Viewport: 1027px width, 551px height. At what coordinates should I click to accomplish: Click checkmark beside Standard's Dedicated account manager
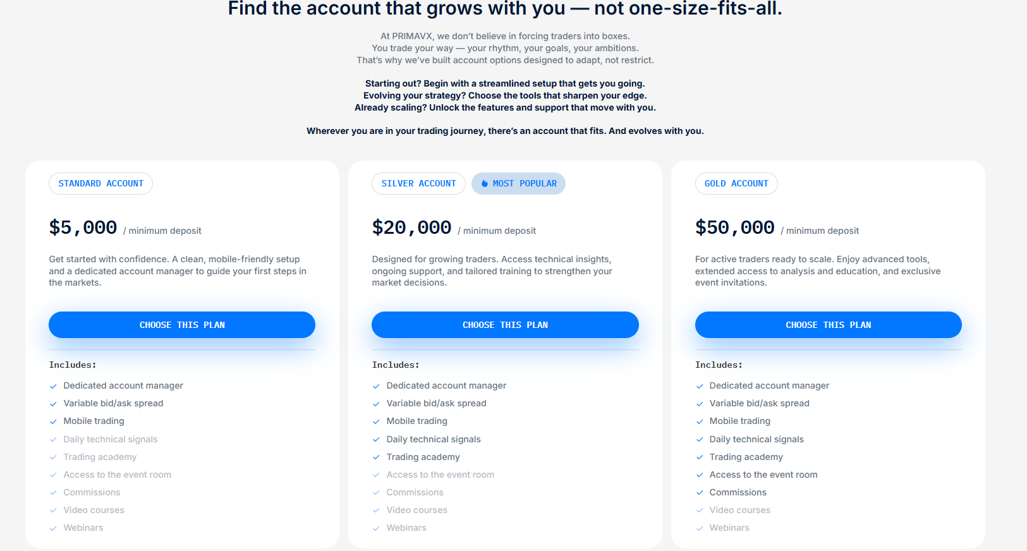tap(54, 386)
